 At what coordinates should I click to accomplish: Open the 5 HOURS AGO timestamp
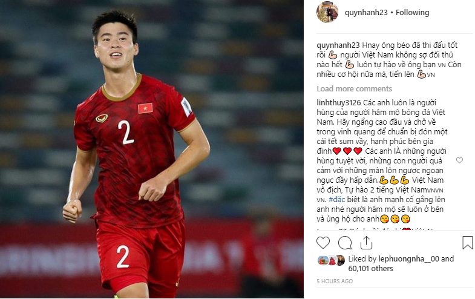(335, 281)
